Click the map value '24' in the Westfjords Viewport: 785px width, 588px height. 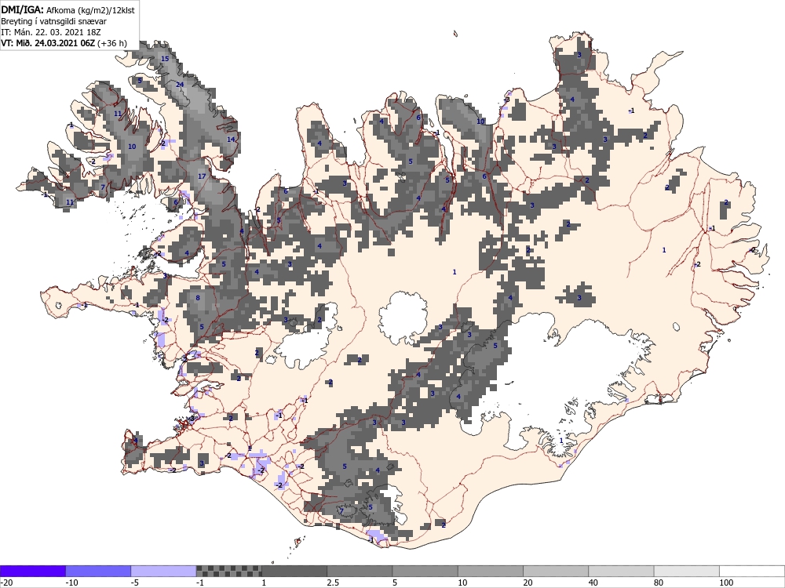pyautogui.click(x=180, y=85)
